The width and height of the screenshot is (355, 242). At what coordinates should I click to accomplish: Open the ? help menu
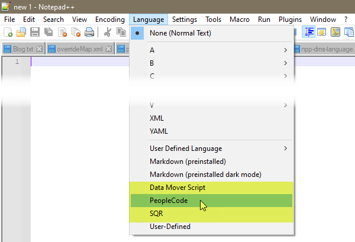tap(346, 20)
